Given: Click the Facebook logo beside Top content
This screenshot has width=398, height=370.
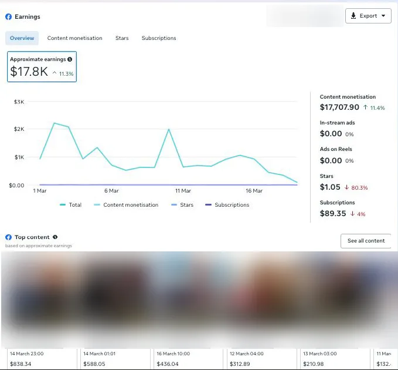Looking at the screenshot, I should [8, 237].
